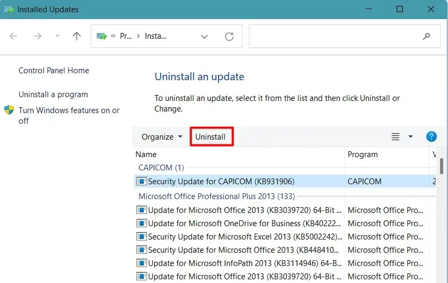Open Control Panel Home link
448x283 pixels.
54,71
